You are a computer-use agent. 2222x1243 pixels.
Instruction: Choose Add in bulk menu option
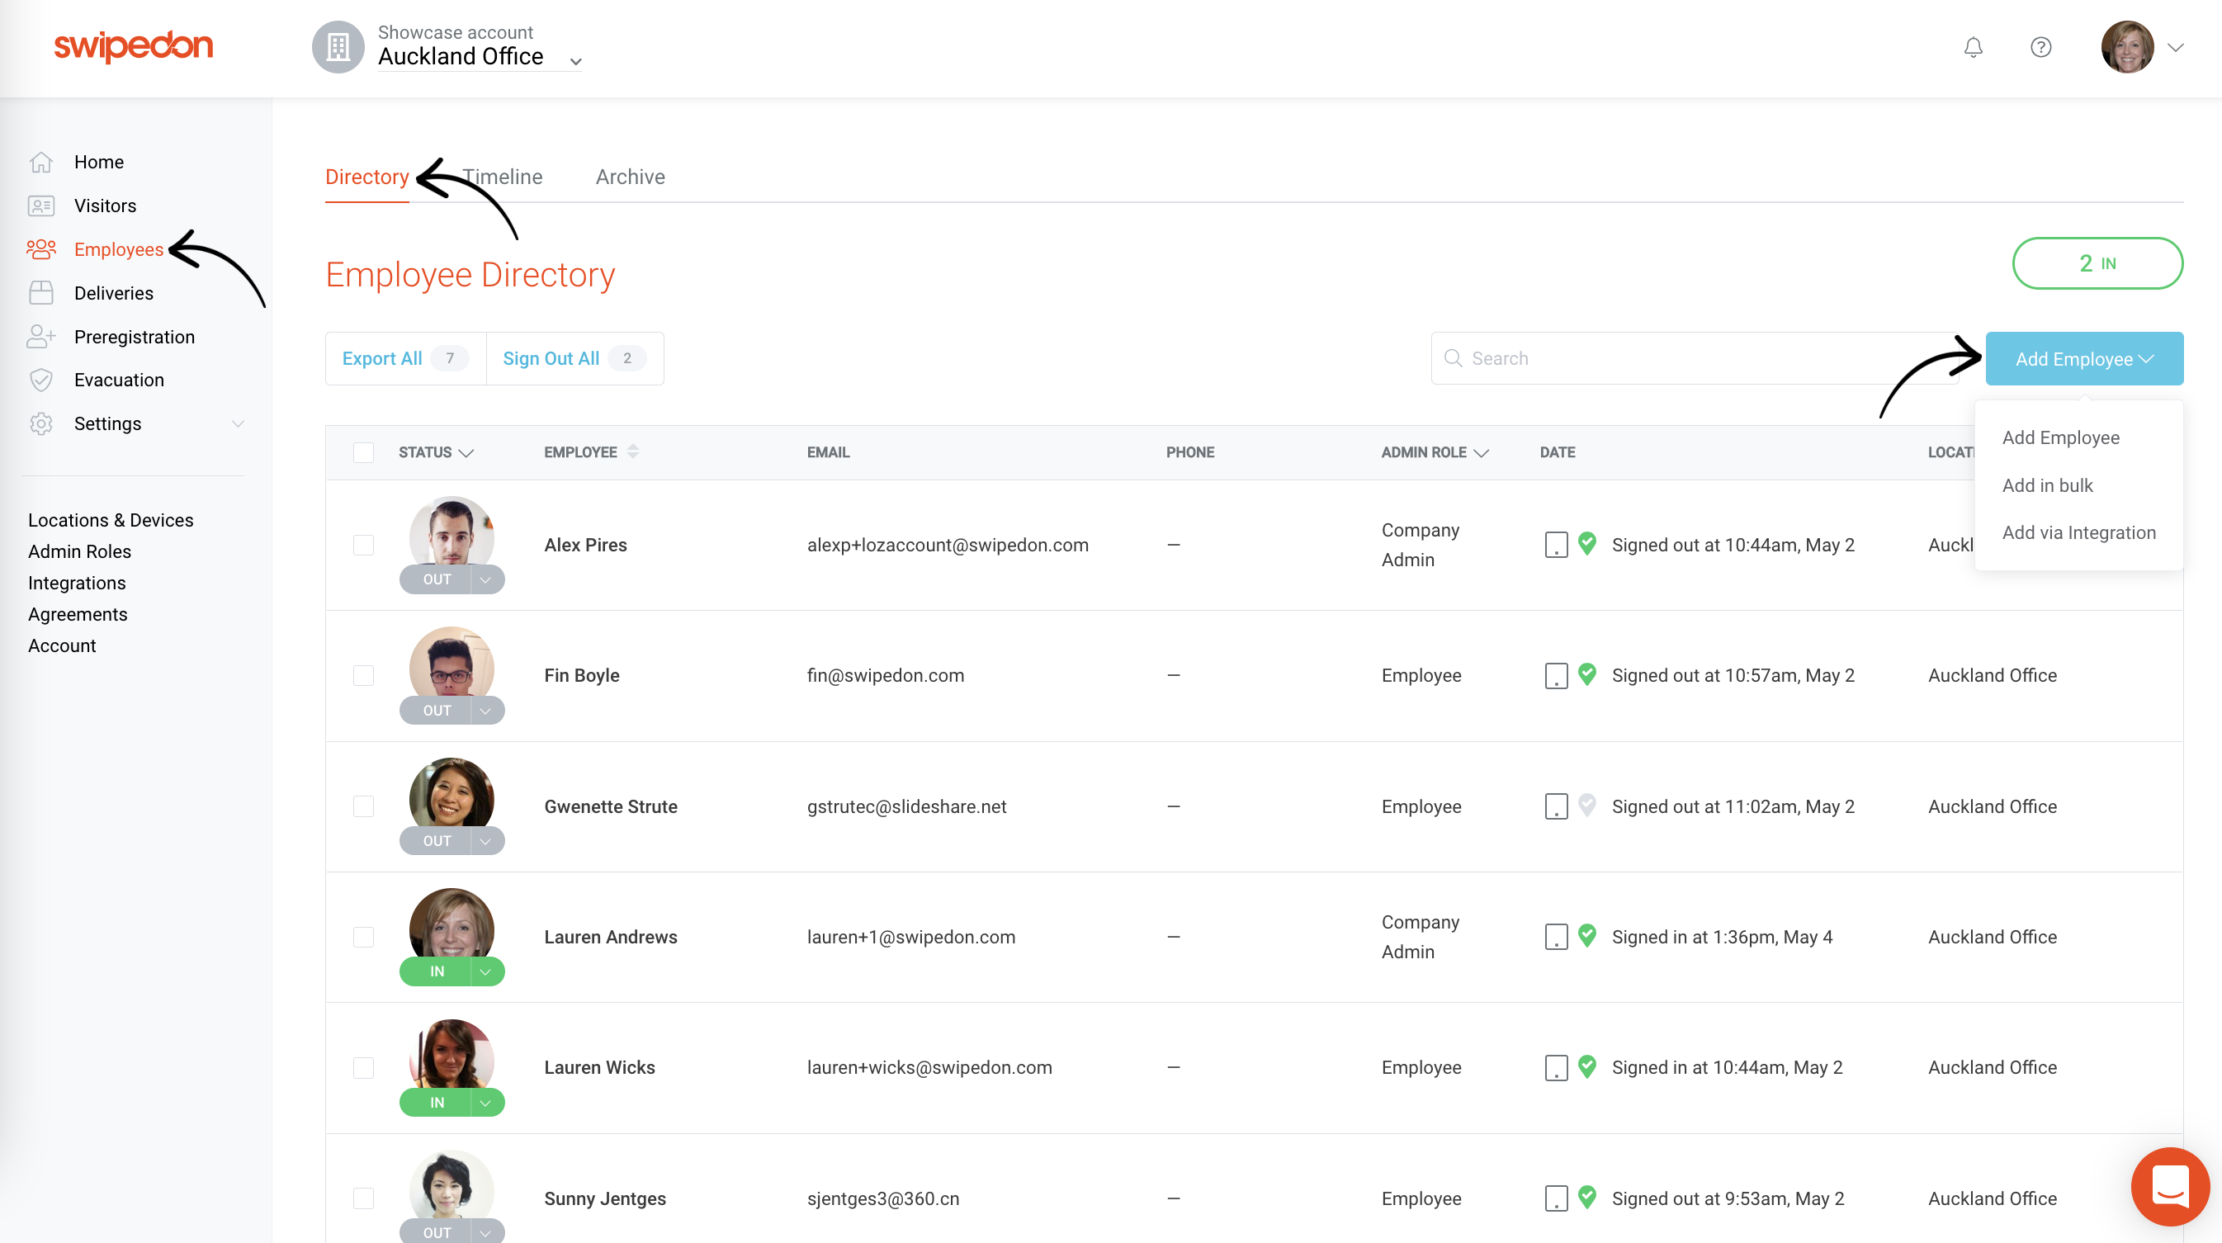click(2047, 485)
